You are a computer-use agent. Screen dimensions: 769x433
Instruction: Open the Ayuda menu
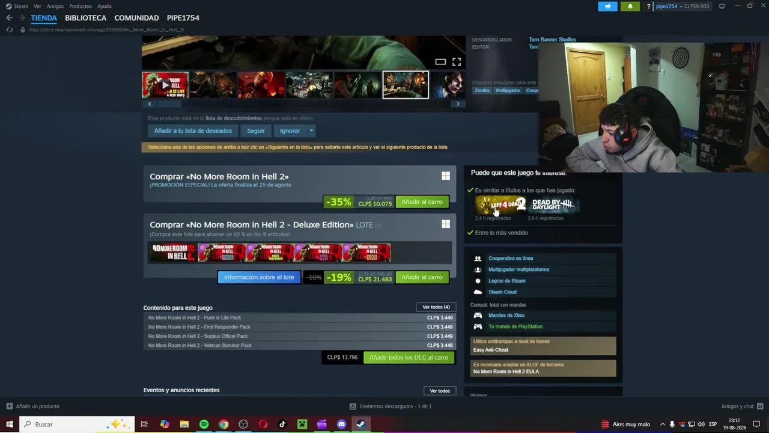click(105, 6)
